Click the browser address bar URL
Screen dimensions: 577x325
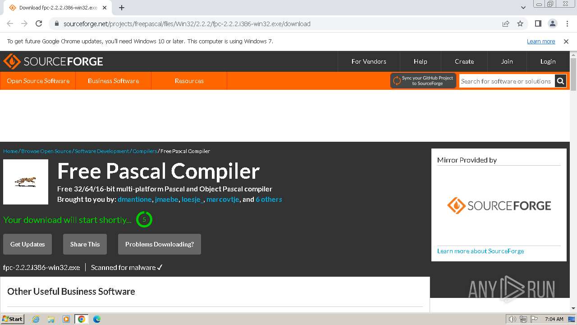(x=187, y=24)
